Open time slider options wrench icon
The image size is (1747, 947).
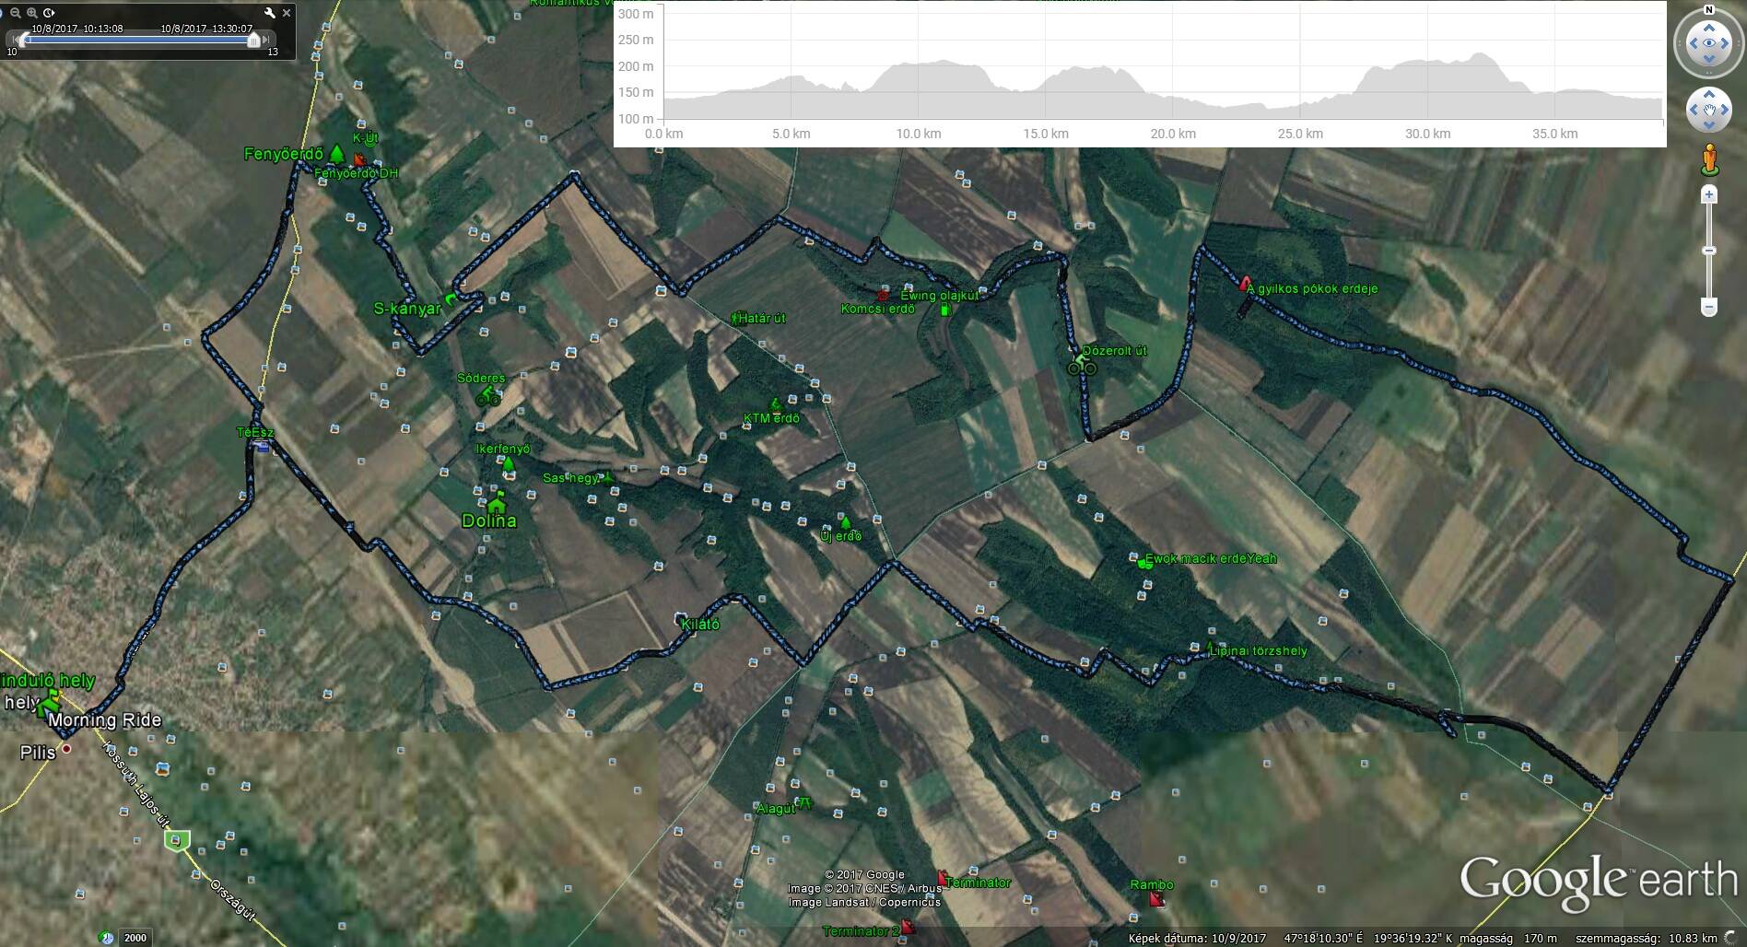click(269, 13)
